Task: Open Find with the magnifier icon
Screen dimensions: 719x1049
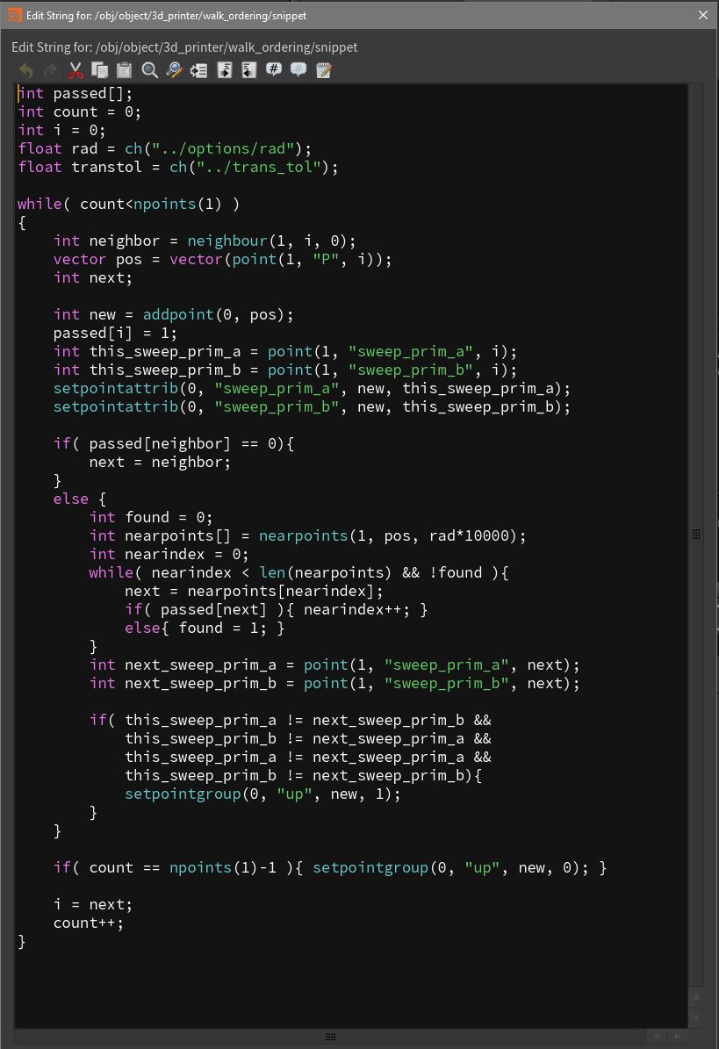Action: (x=150, y=70)
